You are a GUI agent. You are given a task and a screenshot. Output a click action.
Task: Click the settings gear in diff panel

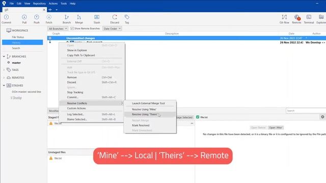(322, 117)
